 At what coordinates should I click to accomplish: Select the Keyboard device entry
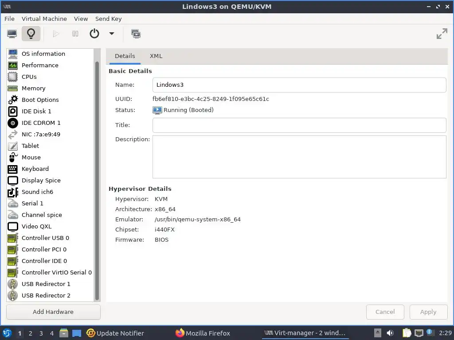pos(50,169)
